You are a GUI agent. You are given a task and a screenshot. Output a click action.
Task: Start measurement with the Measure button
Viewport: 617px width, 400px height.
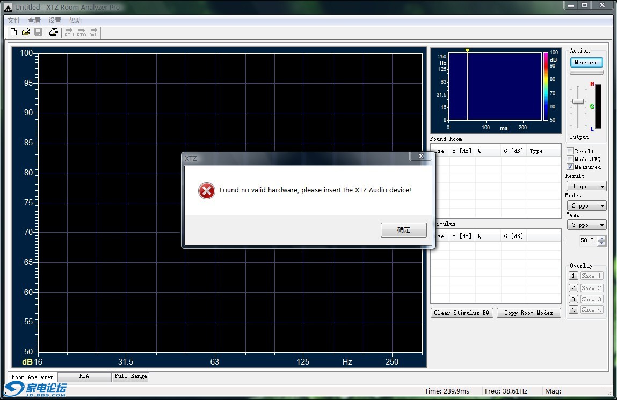coord(586,63)
